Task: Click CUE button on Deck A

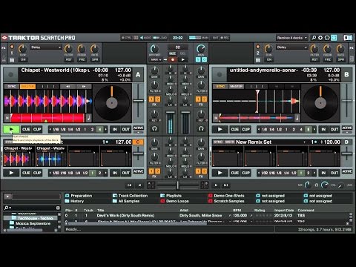Action: point(26,129)
